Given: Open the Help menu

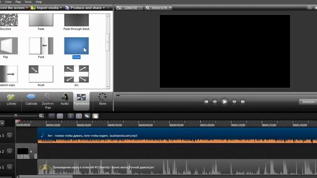Looking at the screenshot, I should 39,2.
